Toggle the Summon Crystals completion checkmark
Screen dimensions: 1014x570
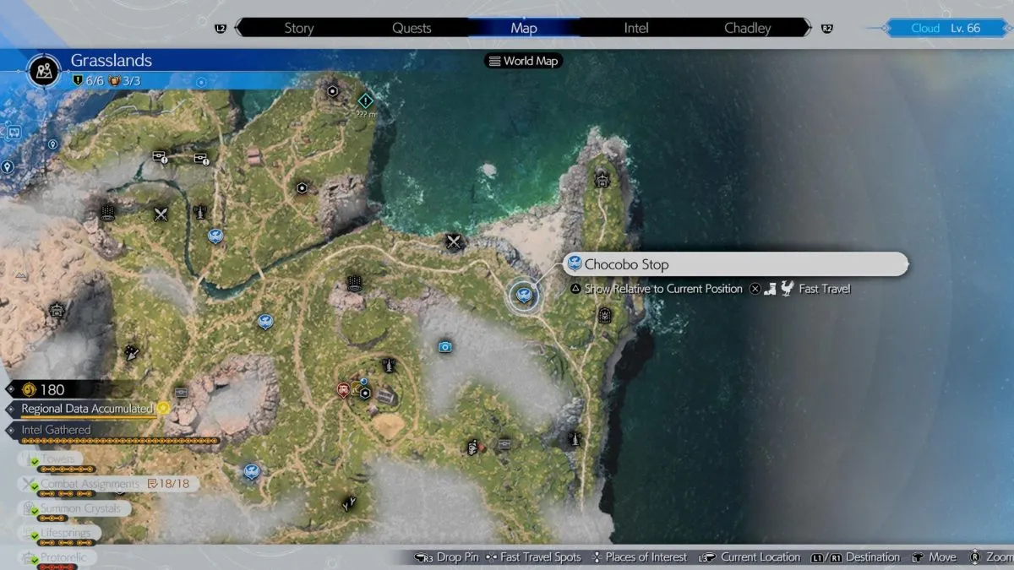pos(33,510)
